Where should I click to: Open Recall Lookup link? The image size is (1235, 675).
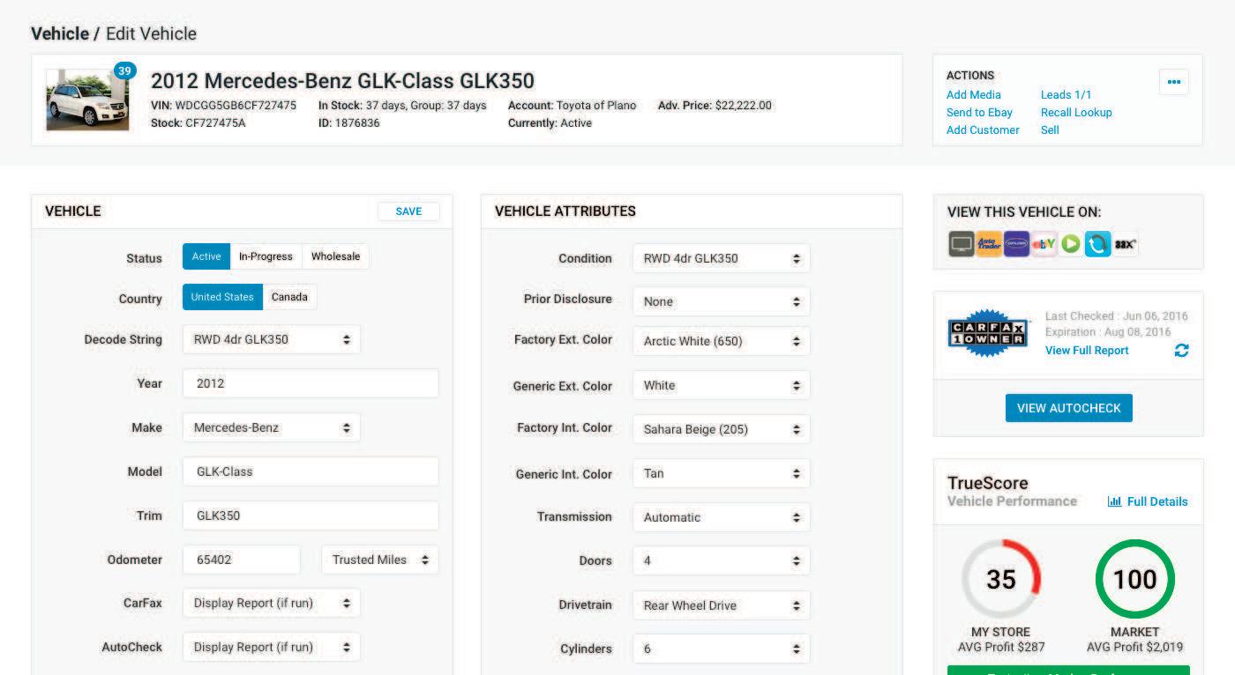[1076, 112]
